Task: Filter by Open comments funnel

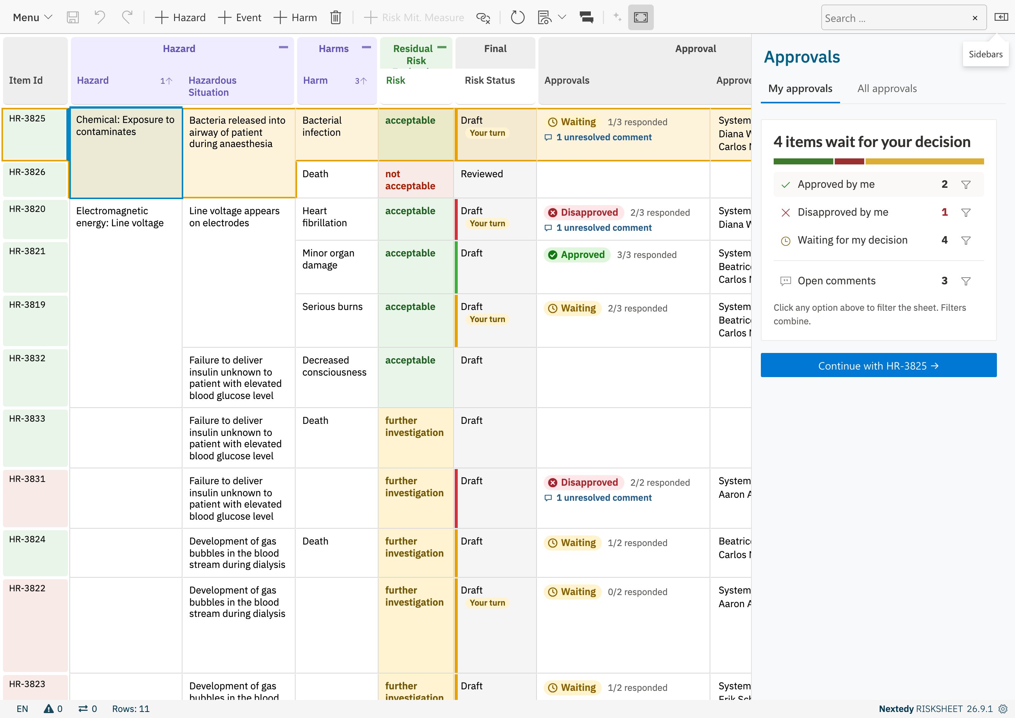Action: click(966, 281)
